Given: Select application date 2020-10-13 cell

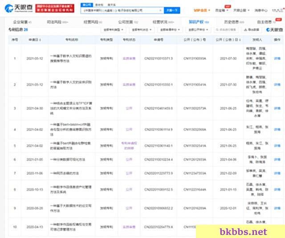Looking at the screenshot, I should pyautogui.click(x=35, y=190).
